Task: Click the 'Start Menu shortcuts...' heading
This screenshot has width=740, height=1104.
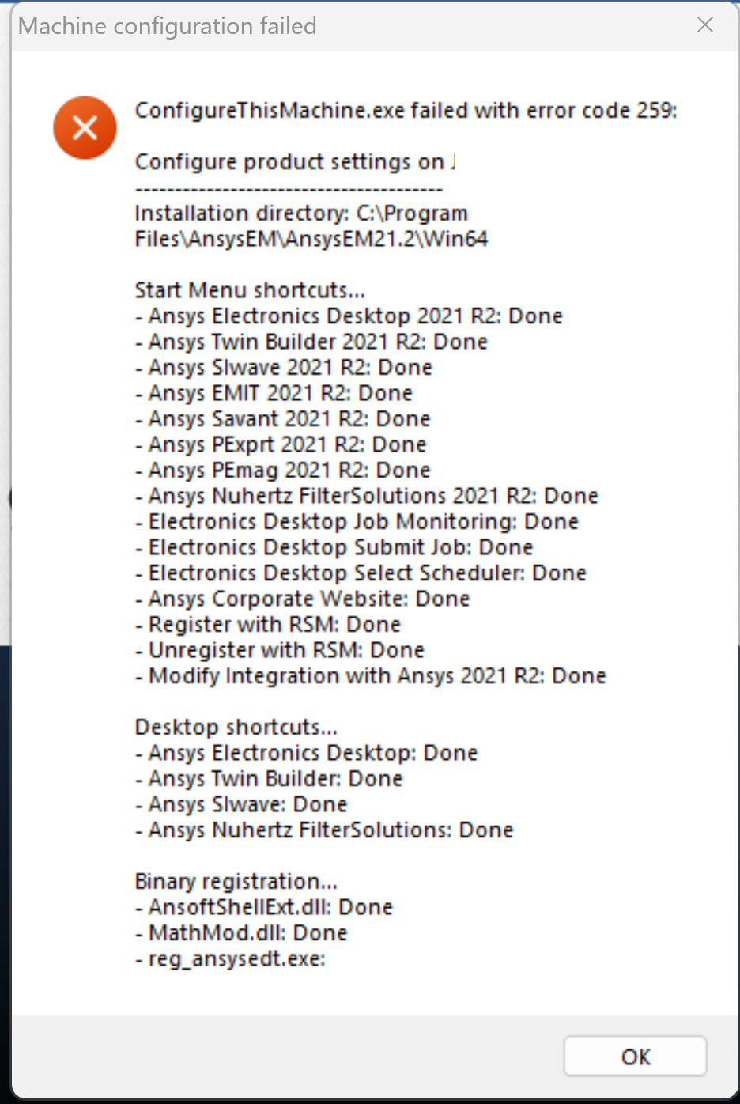Action: click(250, 290)
